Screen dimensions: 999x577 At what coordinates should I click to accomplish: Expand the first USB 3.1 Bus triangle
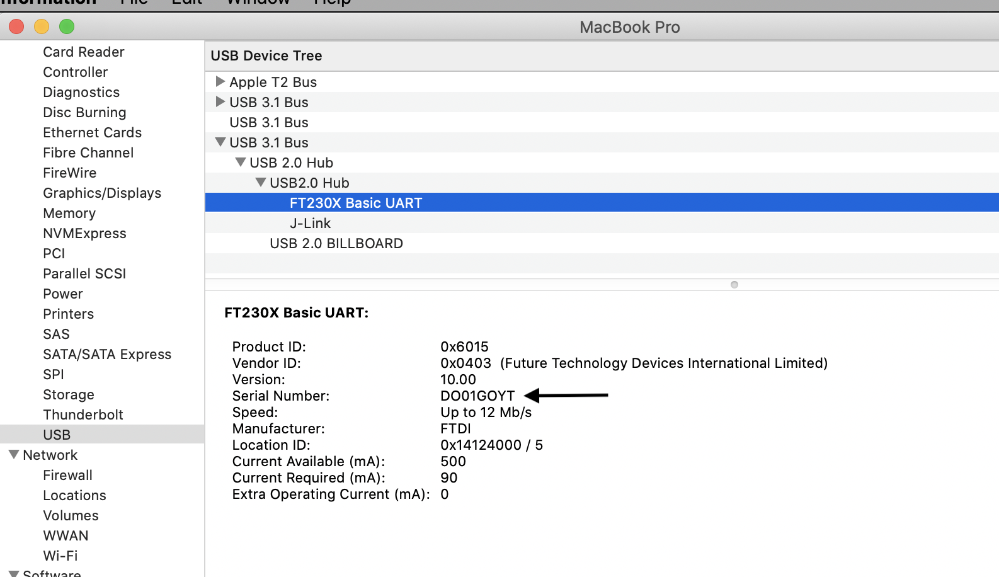click(x=220, y=101)
